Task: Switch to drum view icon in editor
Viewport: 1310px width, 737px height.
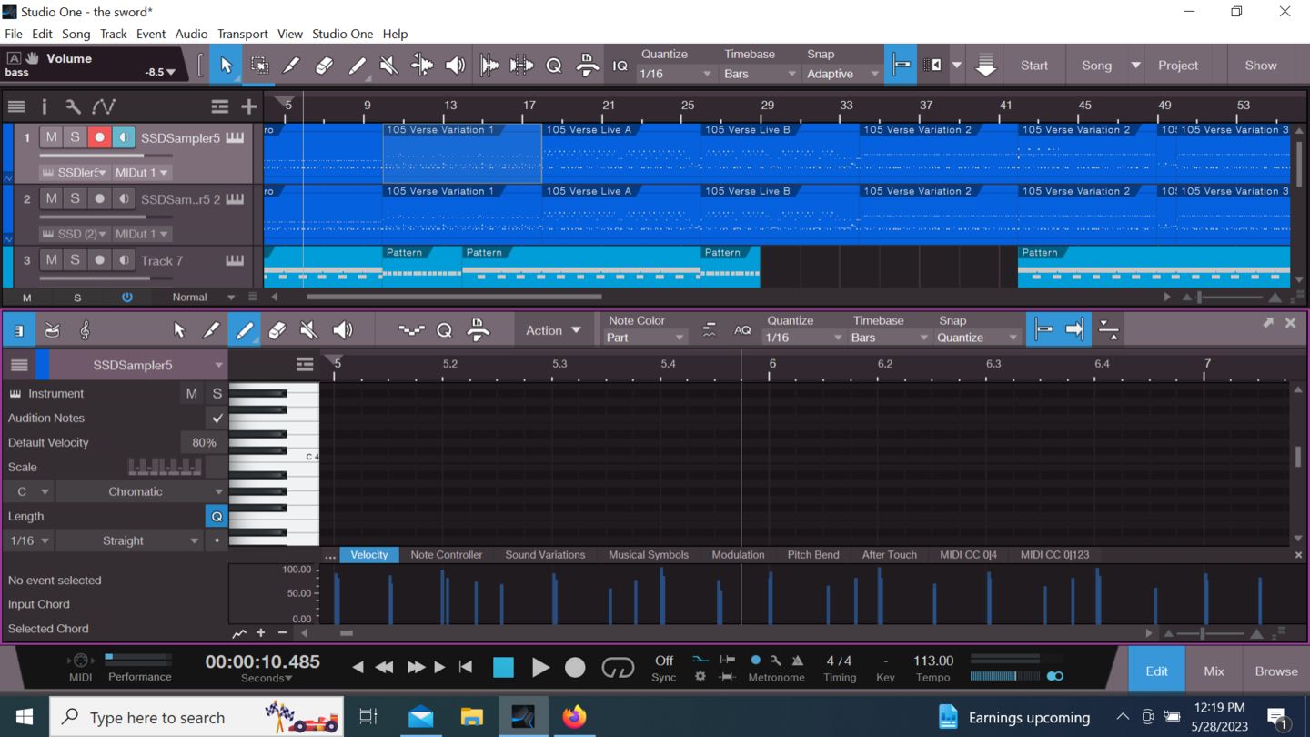Action: [x=52, y=330]
